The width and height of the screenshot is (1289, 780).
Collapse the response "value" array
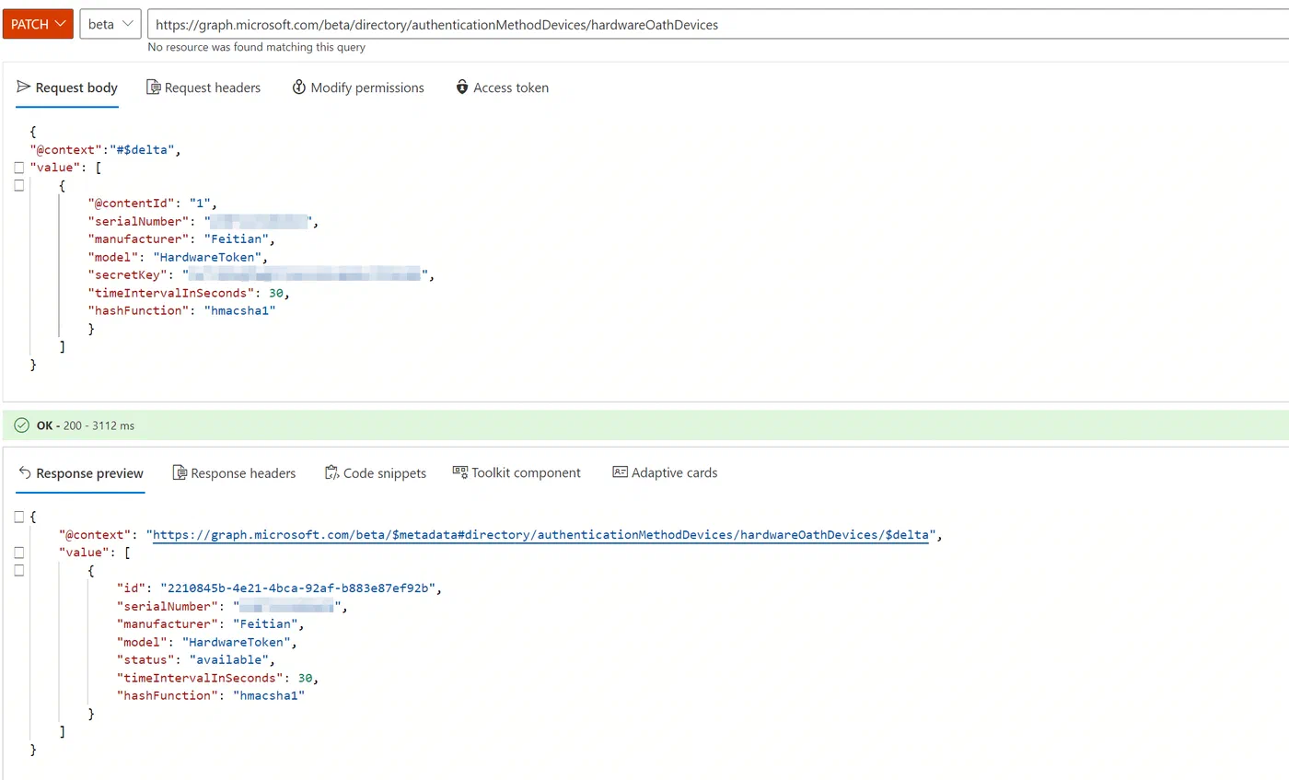19,553
